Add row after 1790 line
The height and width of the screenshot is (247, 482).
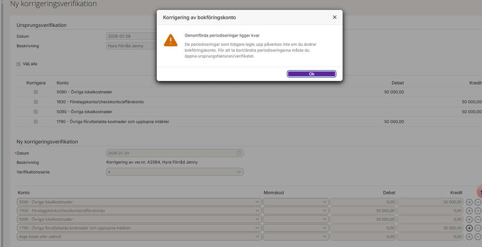coord(469,228)
